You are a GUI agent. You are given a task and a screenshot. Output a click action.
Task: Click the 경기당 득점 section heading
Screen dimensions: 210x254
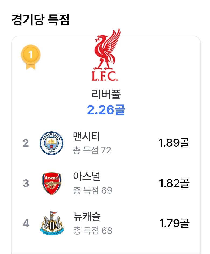tap(41, 20)
